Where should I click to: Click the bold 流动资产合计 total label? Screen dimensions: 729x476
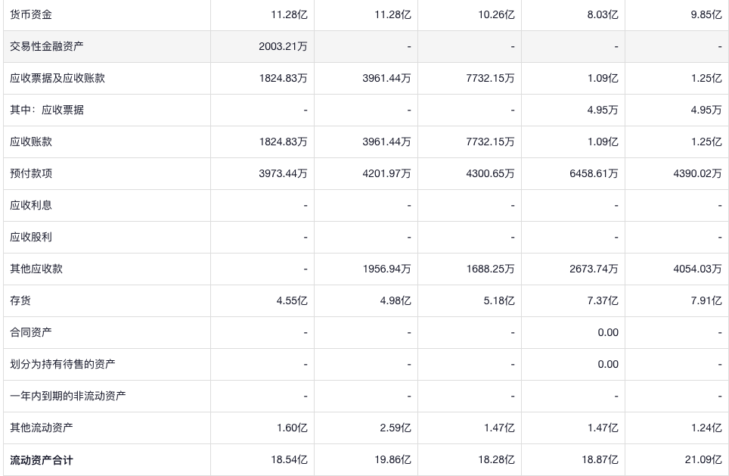[42, 459]
